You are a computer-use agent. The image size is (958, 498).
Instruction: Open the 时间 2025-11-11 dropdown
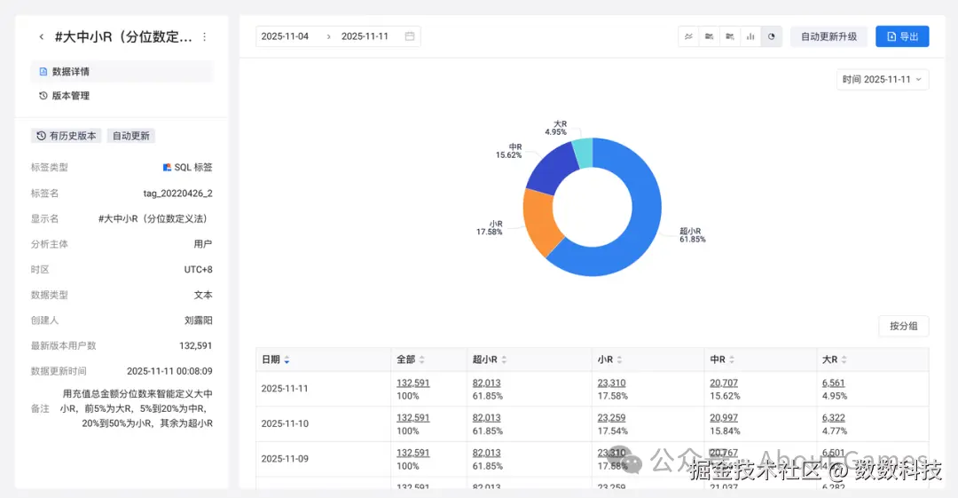click(x=883, y=80)
